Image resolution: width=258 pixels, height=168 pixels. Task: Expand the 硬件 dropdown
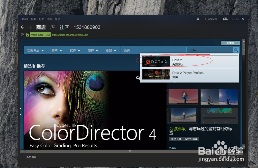pyautogui.click(x=93, y=50)
